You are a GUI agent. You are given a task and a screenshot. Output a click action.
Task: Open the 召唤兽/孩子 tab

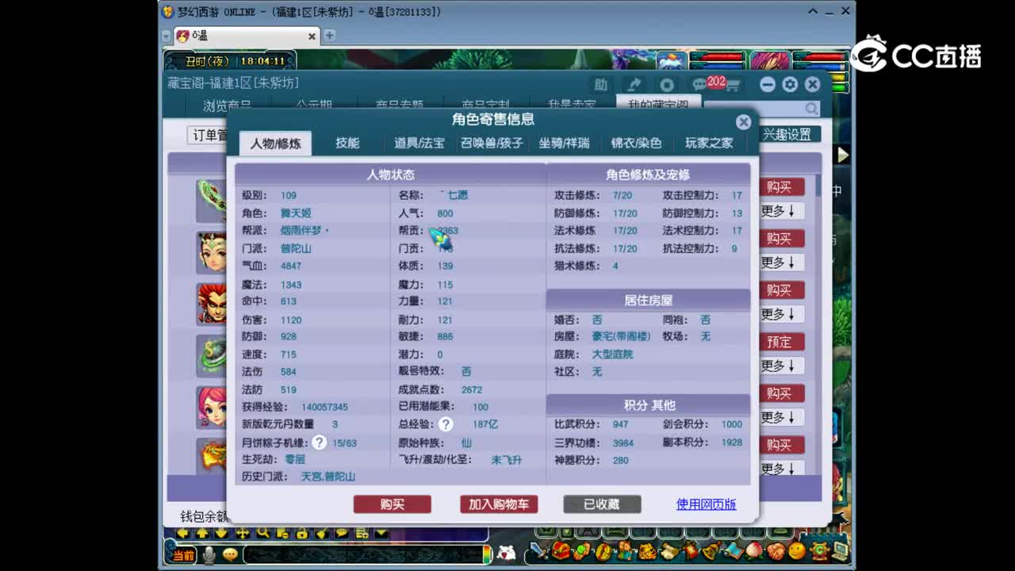tap(492, 143)
